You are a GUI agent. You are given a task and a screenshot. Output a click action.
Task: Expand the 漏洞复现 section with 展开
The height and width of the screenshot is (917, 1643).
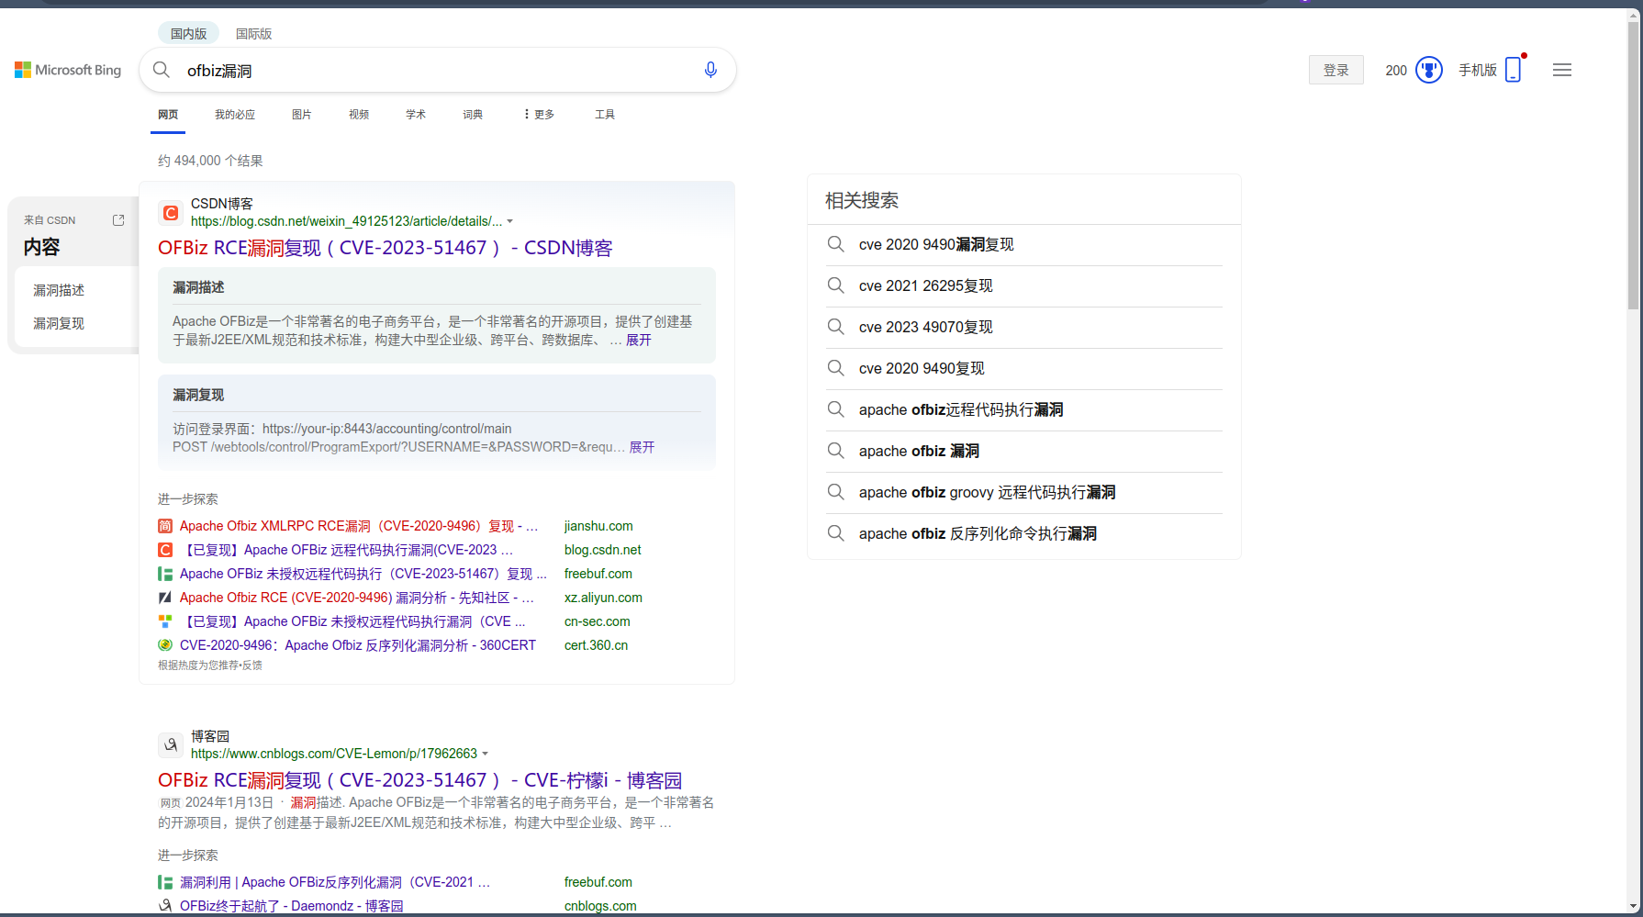[x=642, y=447]
